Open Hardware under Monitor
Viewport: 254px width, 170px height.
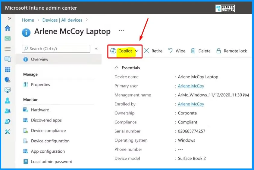coord(40,110)
